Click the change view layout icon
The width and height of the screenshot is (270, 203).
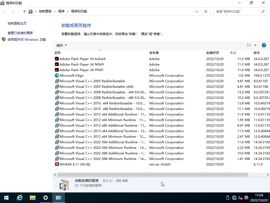[x=249, y=45]
